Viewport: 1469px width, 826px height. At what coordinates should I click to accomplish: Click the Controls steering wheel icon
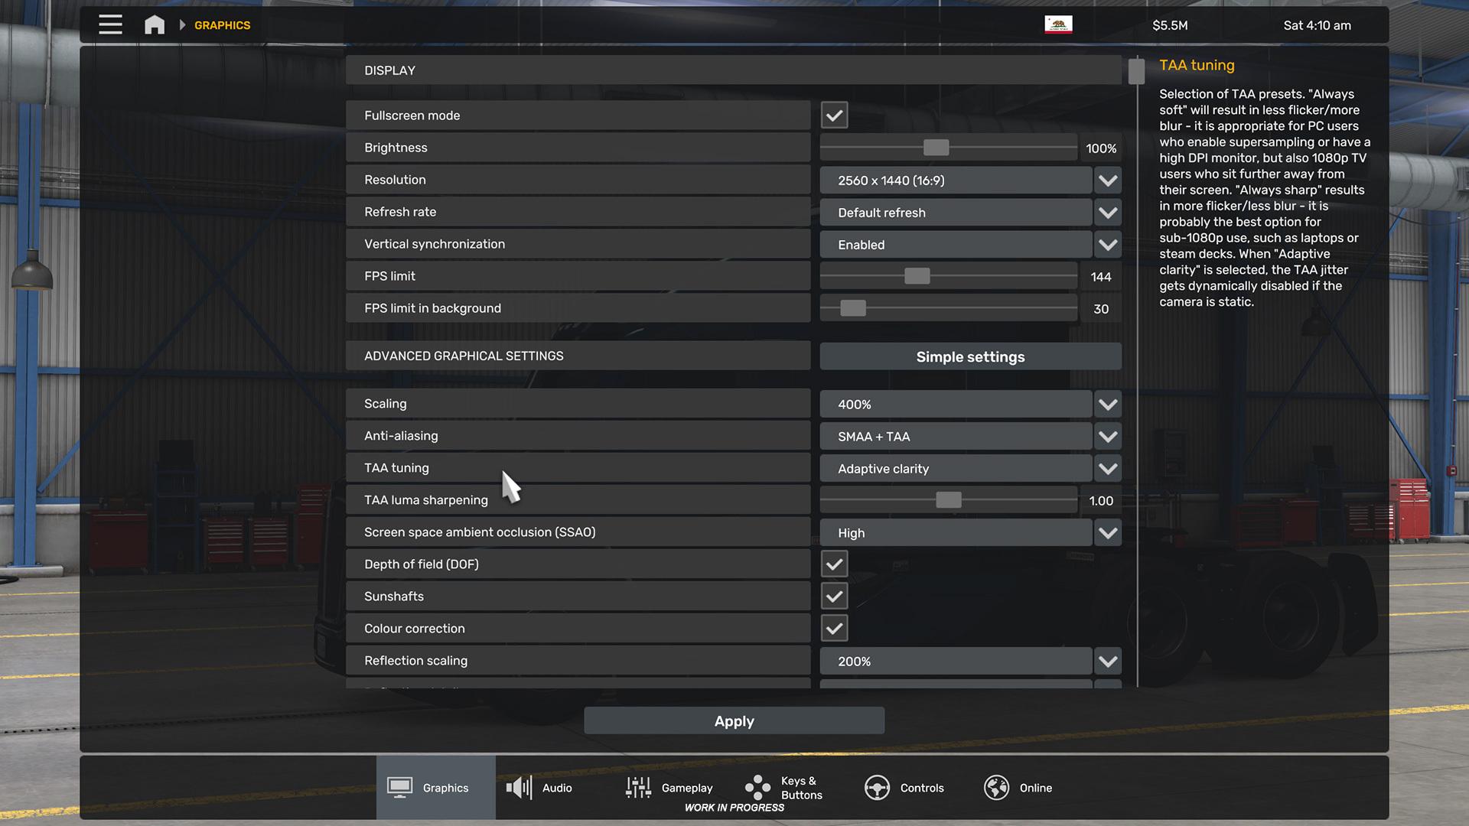pos(877,787)
